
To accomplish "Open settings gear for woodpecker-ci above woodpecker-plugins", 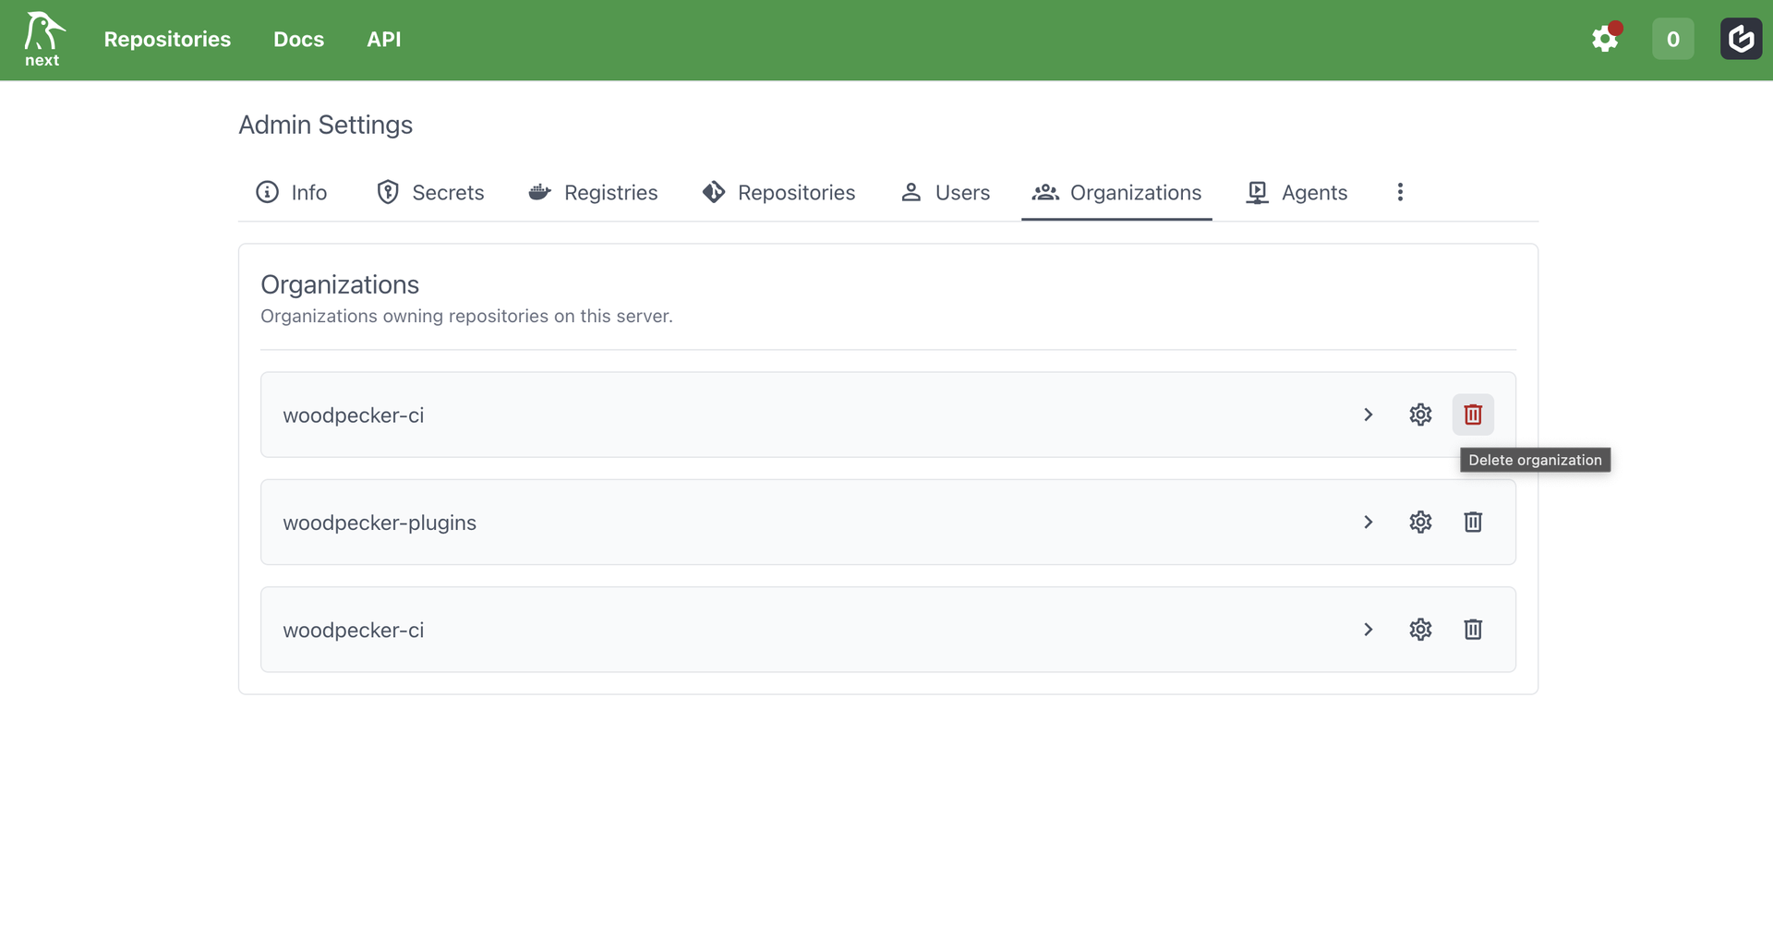I will [x=1420, y=415].
